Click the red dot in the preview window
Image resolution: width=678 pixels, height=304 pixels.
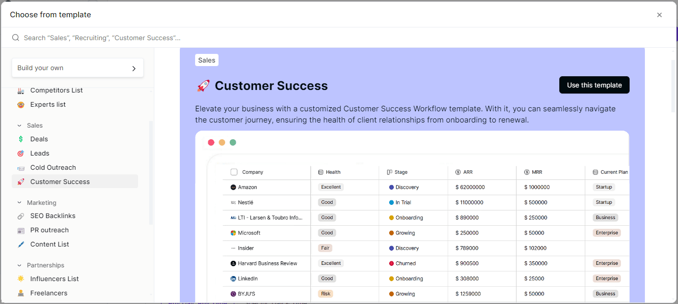click(x=211, y=142)
